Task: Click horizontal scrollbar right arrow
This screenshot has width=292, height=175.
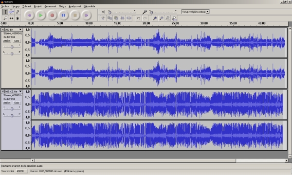Action: coord(286,160)
